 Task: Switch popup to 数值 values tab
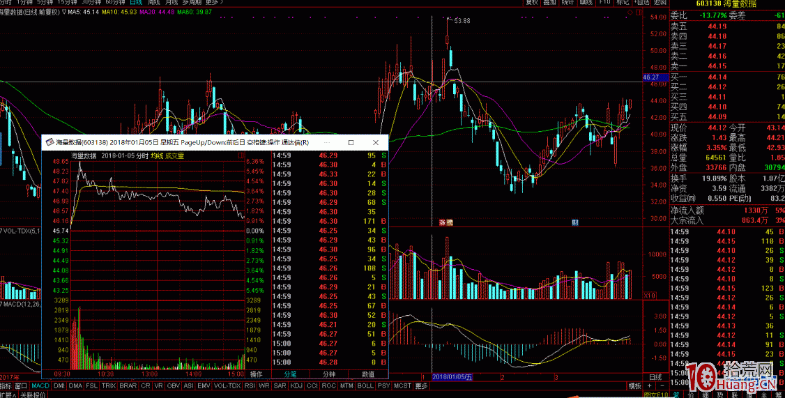[368, 374]
